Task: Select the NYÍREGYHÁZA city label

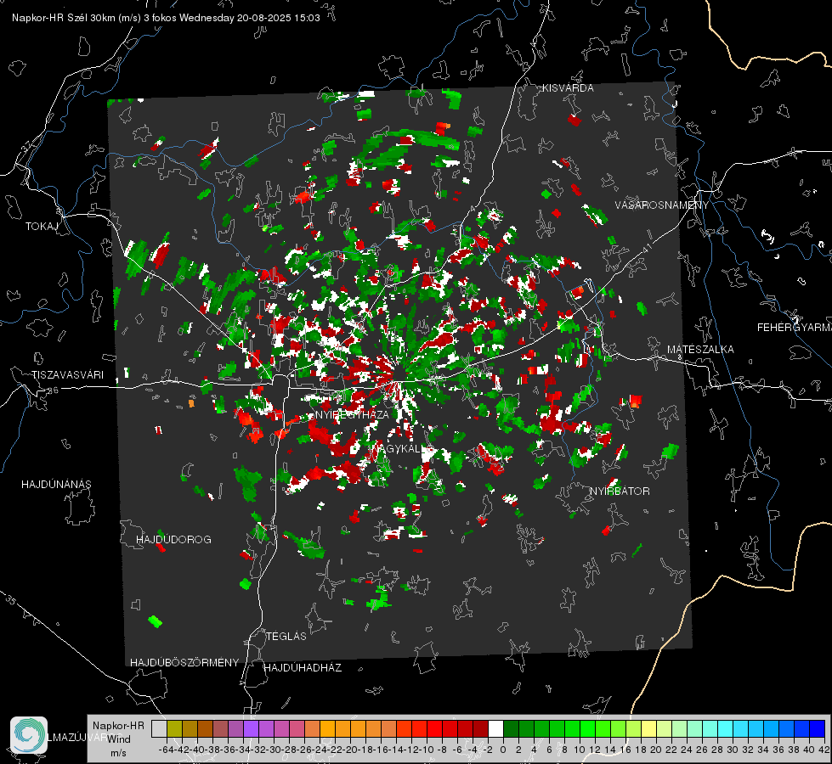Action: pos(352,414)
